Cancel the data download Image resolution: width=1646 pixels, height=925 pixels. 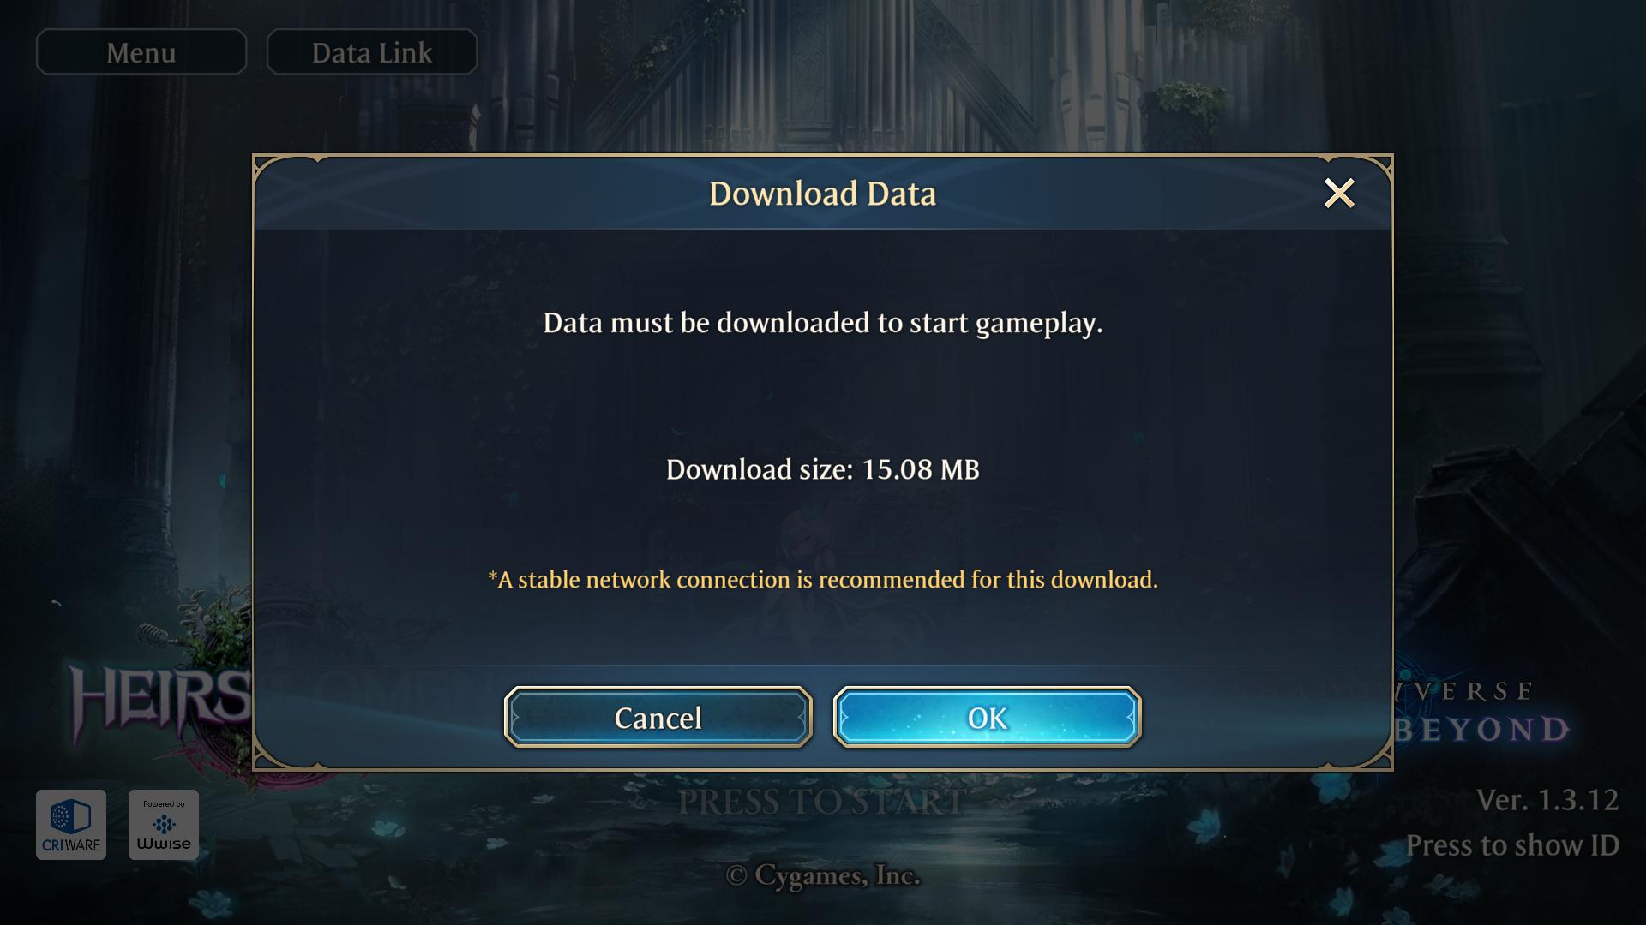pyautogui.click(x=658, y=717)
